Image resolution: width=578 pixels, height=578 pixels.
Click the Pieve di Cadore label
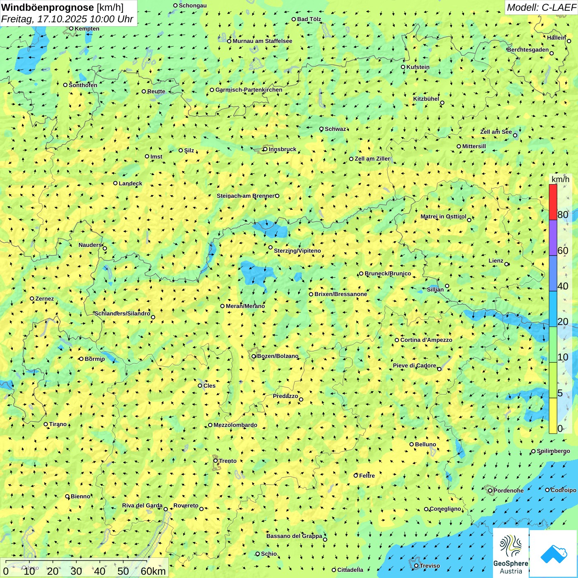(415, 365)
